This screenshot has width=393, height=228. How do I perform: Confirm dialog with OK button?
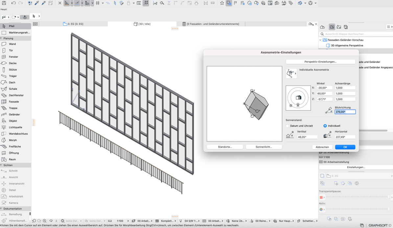tap(345, 147)
